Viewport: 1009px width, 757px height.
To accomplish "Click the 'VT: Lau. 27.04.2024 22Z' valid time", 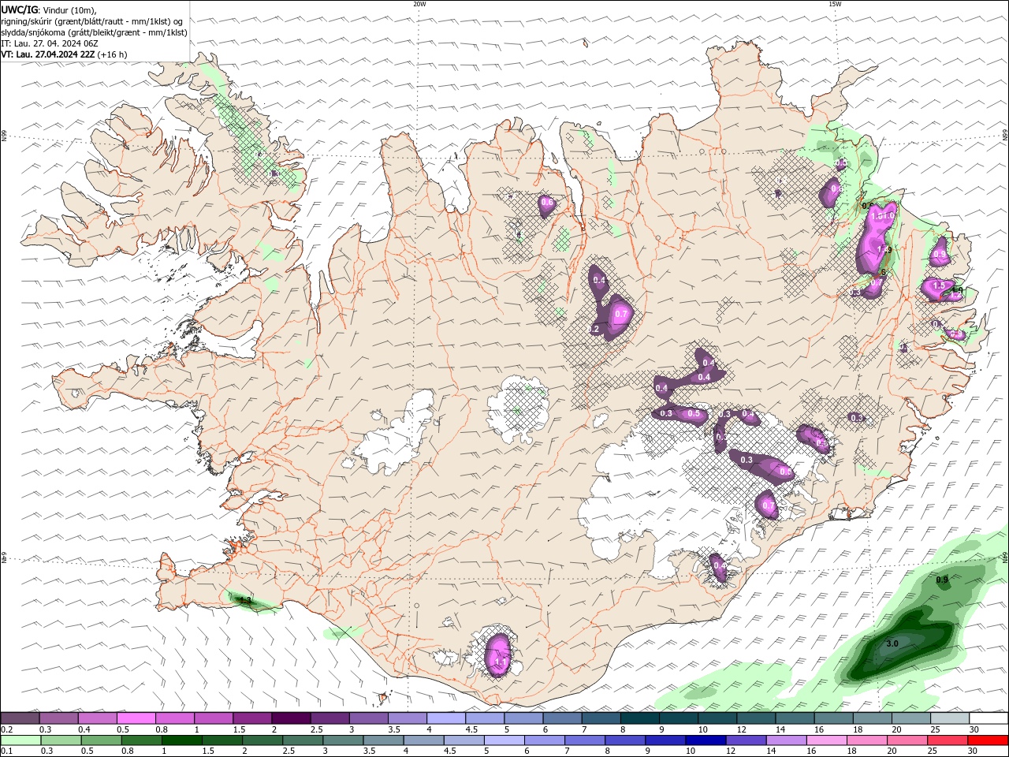I will pos(48,54).
